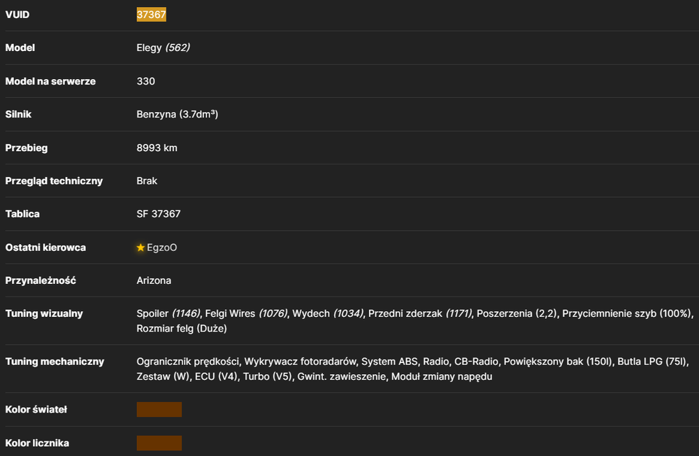Click Gwint. zawieszenie tuning entry
The height and width of the screenshot is (456, 699).
(x=341, y=376)
